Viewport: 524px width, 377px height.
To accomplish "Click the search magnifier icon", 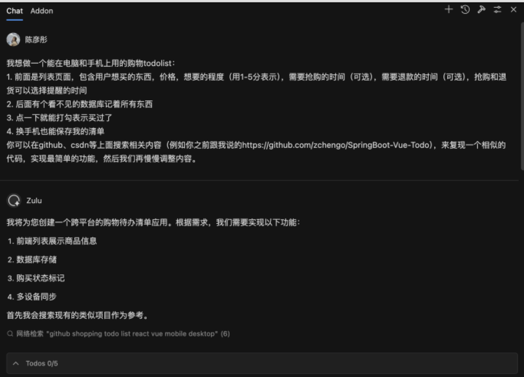I will coord(10,333).
